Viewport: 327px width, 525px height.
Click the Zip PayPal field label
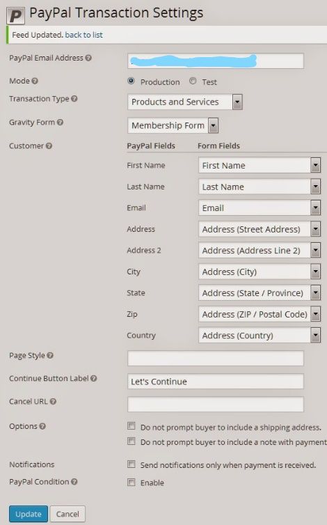(132, 315)
